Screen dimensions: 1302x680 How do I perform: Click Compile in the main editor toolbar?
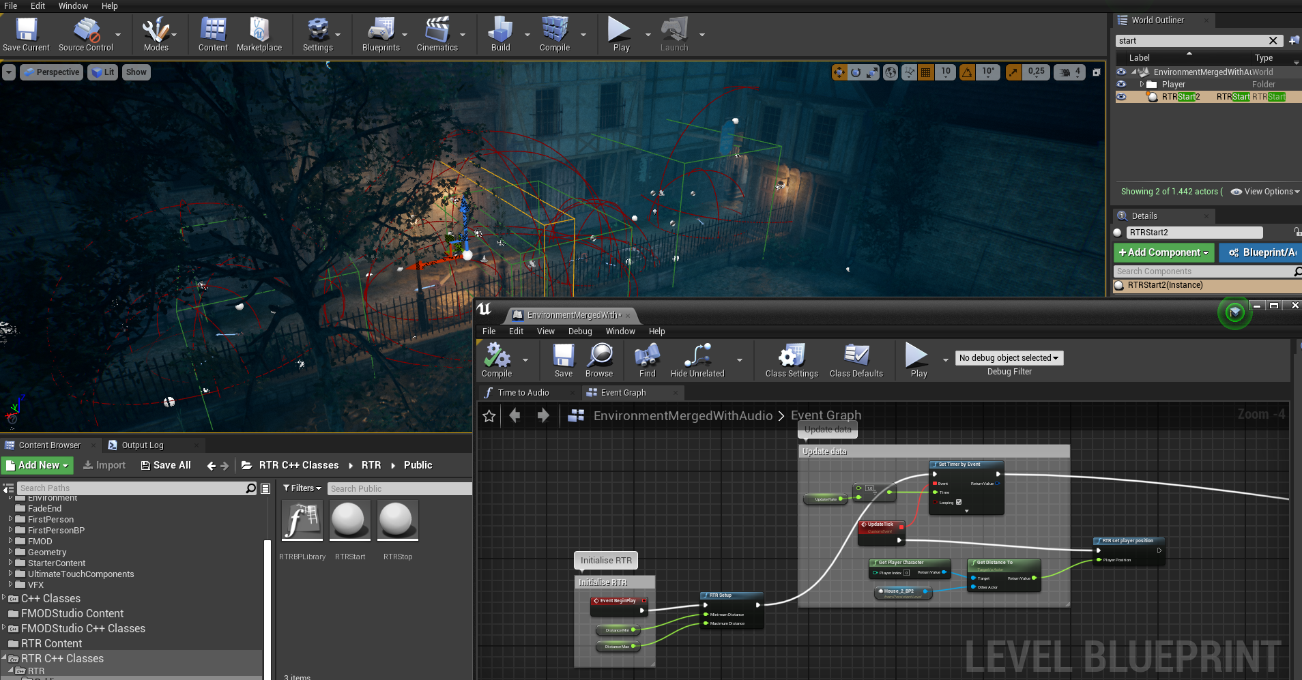tap(555, 35)
